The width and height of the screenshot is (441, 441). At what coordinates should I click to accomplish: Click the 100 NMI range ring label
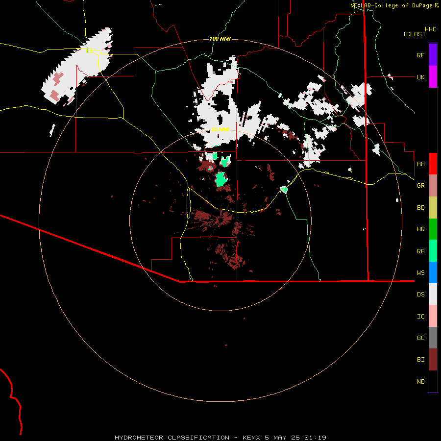(220, 39)
